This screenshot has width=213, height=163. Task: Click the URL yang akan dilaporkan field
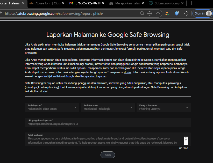[x=108, y=122]
